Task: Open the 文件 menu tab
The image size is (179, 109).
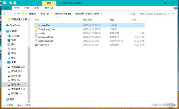Action: tap(7, 8)
